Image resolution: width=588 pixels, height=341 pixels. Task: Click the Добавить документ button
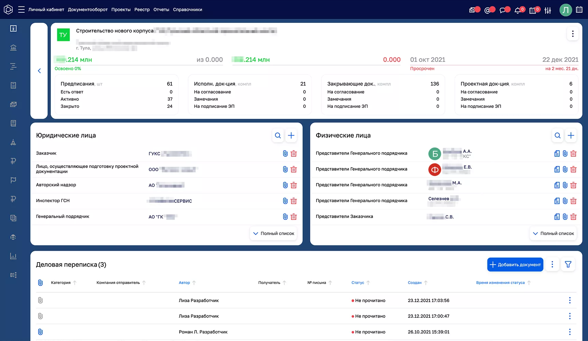coord(515,265)
